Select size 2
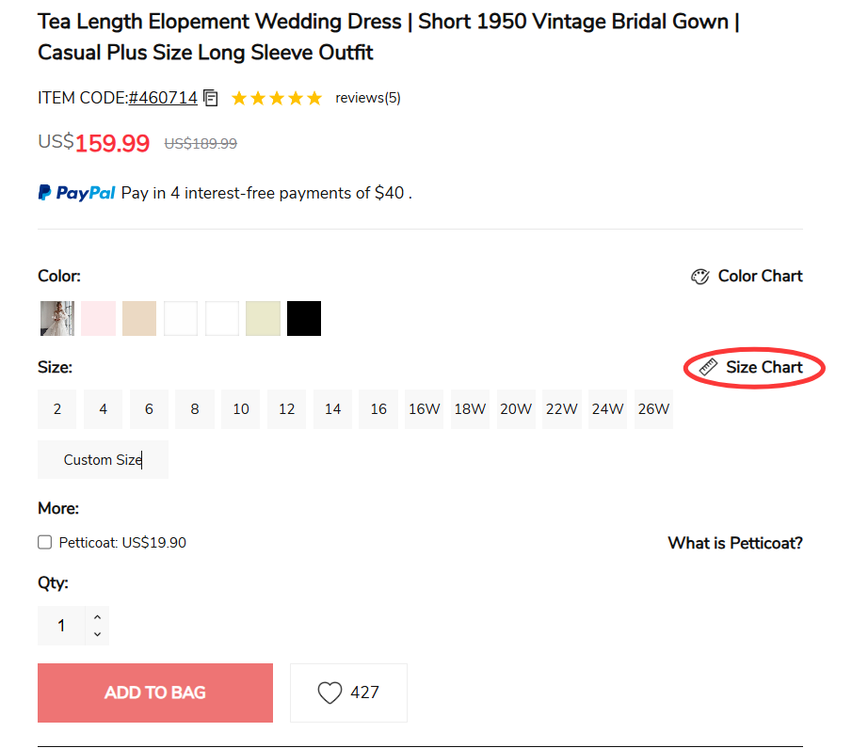The width and height of the screenshot is (868, 748). 57,409
